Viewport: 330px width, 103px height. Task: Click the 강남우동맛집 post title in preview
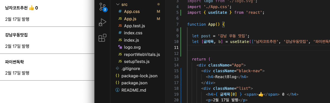click(16, 35)
